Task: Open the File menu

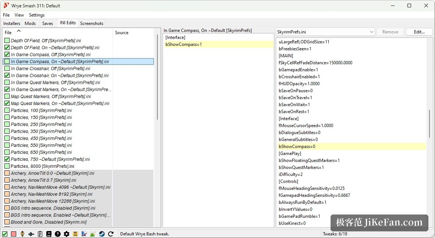Action: point(6,15)
